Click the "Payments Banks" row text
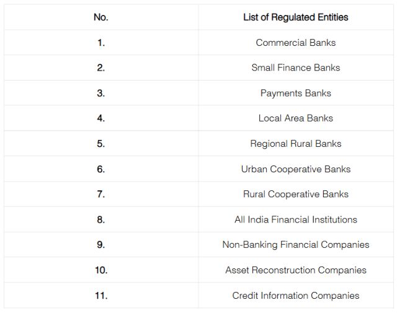The height and width of the screenshot is (313, 397). (295, 93)
